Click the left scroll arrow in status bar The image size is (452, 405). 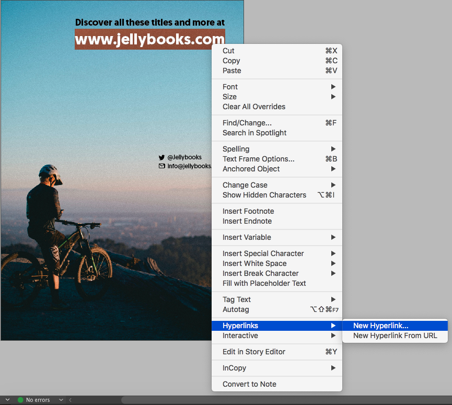70,400
